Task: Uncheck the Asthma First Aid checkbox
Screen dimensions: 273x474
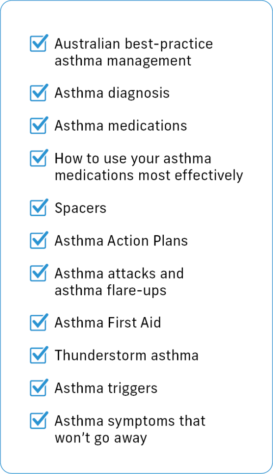Action: click(x=38, y=323)
